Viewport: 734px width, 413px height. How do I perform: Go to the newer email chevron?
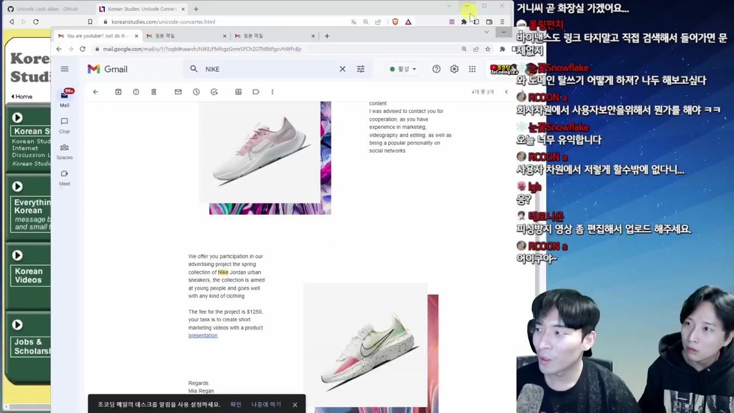(506, 92)
